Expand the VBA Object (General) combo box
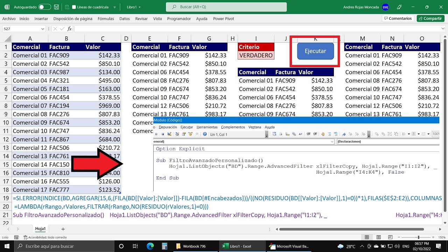 (x=332, y=142)
